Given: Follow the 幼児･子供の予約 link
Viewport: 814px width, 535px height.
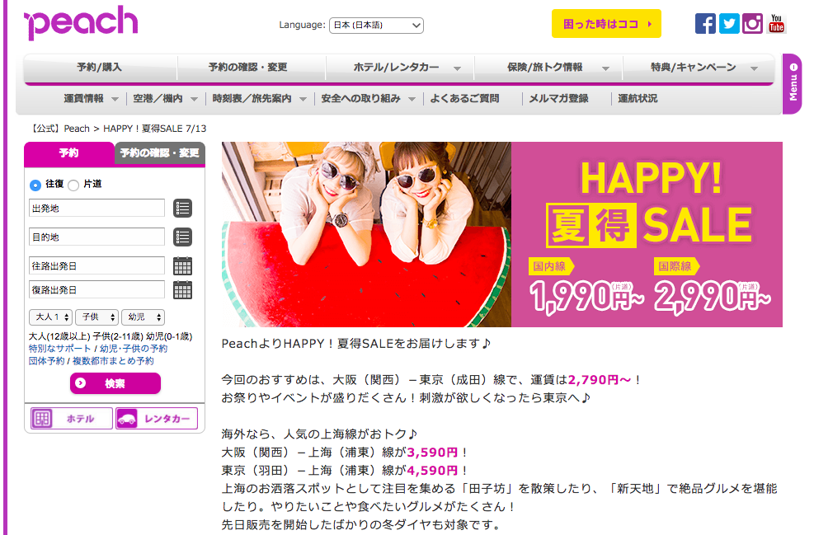Looking at the screenshot, I should pyautogui.click(x=134, y=349).
